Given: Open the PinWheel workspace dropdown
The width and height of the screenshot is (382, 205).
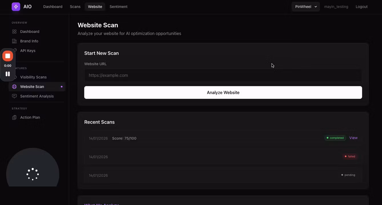Looking at the screenshot, I should pos(305,6).
